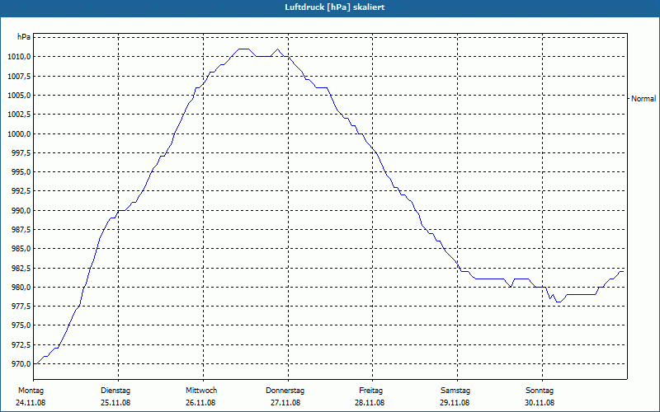The width and height of the screenshot is (660, 412).
Task: Select the 992,5 axis value
Action: [x=21, y=191]
